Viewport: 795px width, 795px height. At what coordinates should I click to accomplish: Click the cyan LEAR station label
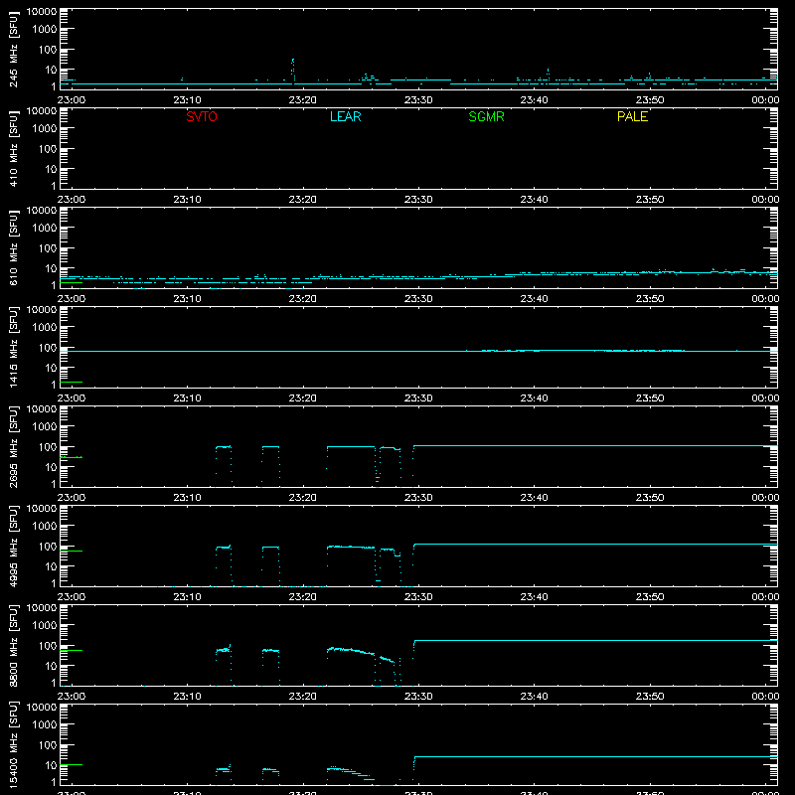pos(345,116)
